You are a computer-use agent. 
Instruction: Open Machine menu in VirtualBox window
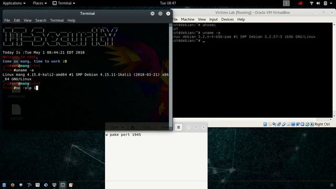coord(187,19)
